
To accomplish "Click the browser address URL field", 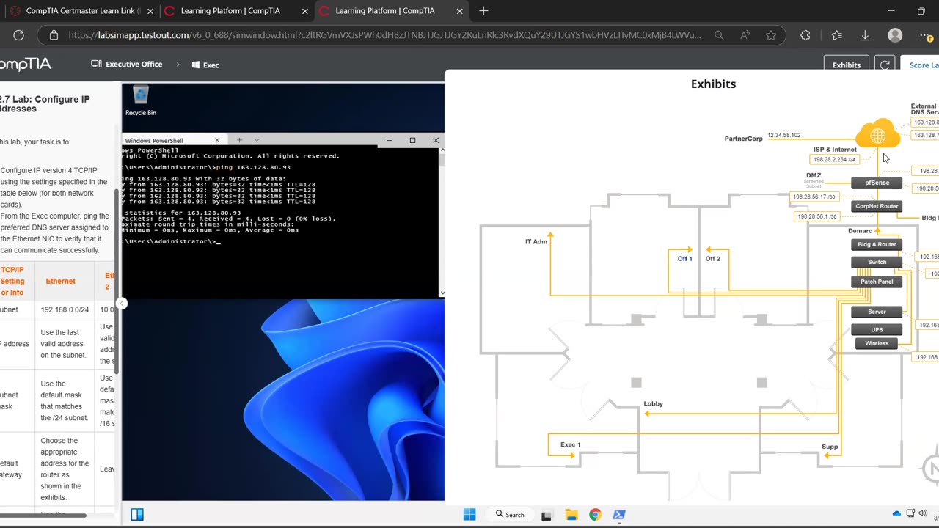I will (x=384, y=35).
